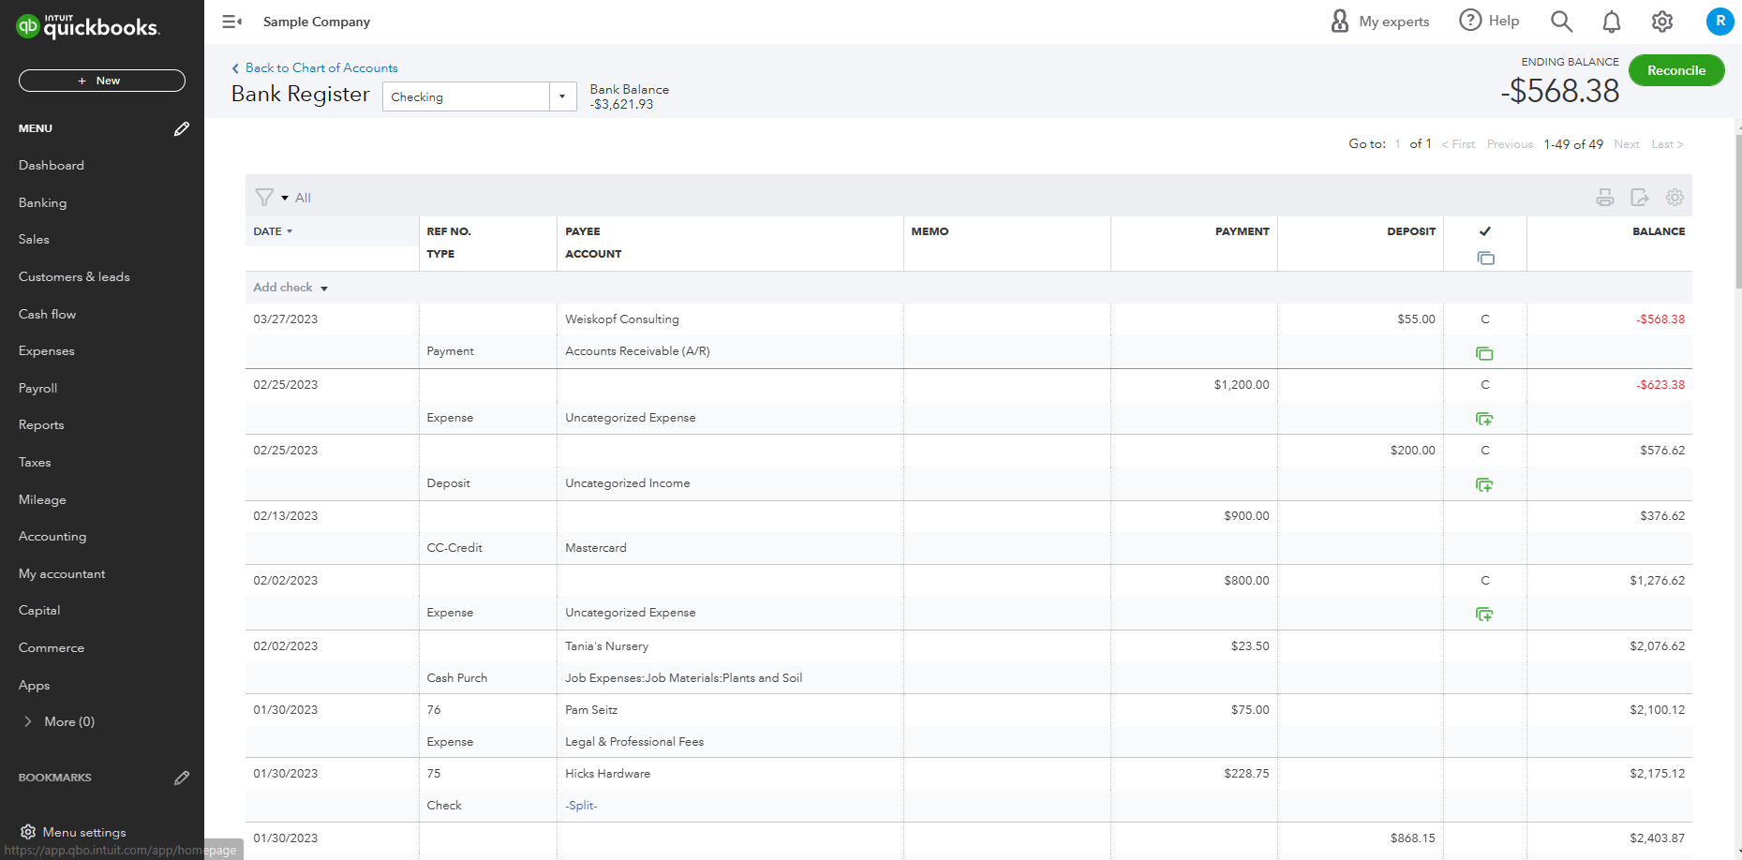Click the green Reconcile button
The height and width of the screenshot is (860, 1742).
click(x=1675, y=70)
